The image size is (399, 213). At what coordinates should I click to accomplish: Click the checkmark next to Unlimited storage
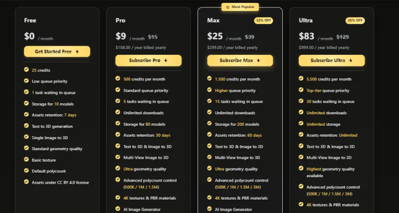pyautogui.click(x=301, y=124)
